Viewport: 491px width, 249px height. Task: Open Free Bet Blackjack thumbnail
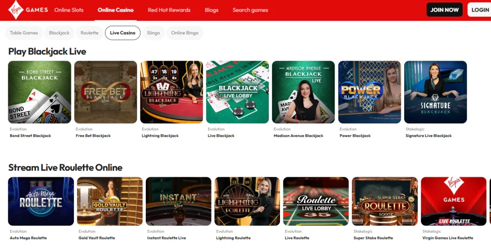click(x=105, y=92)
